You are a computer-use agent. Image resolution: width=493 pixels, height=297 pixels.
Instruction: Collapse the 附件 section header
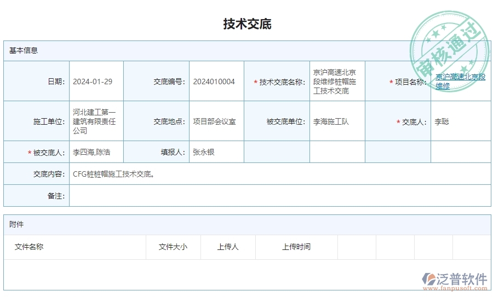point(16,224)
